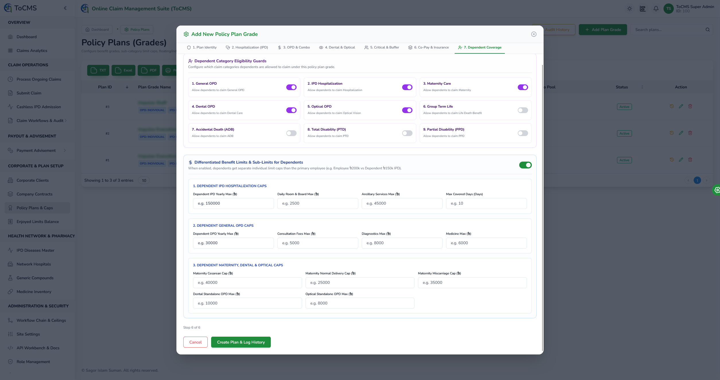Click Maternity Cesarean Cap input field

[x=248, y=283]
